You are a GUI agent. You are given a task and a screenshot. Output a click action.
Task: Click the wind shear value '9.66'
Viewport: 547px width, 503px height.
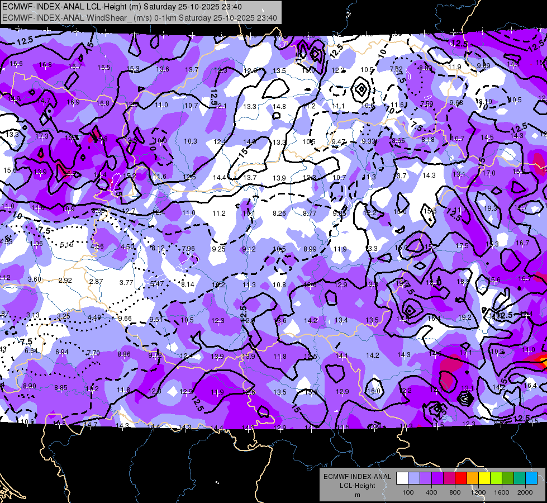click(125, 319)
